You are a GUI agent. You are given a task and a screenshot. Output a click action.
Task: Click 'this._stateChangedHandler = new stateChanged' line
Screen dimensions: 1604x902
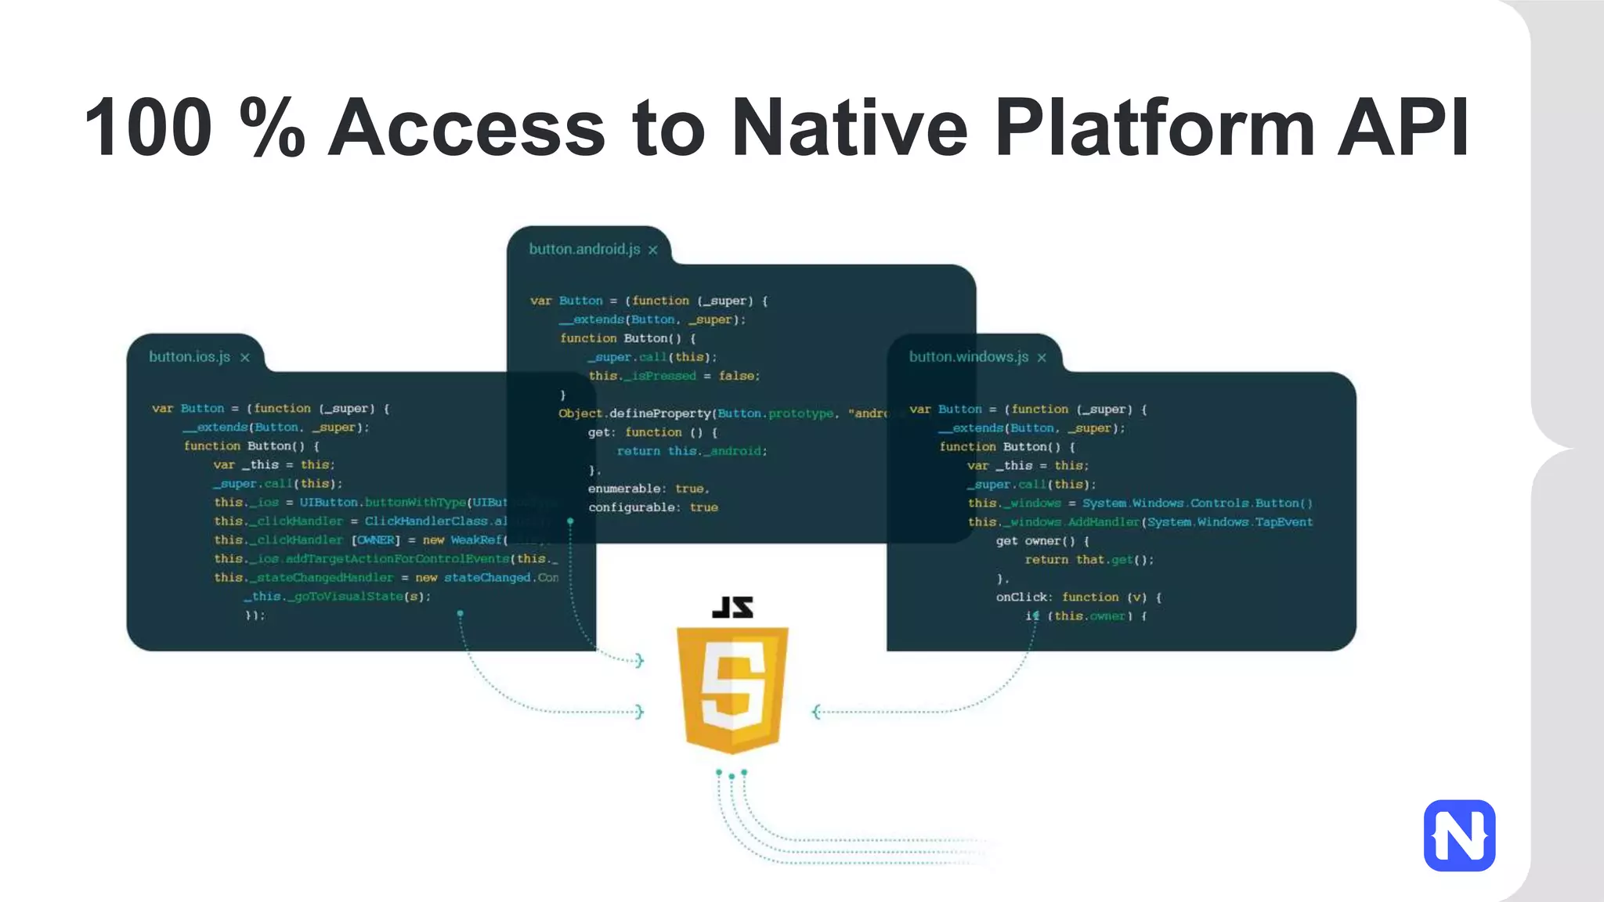click(386, 578)
